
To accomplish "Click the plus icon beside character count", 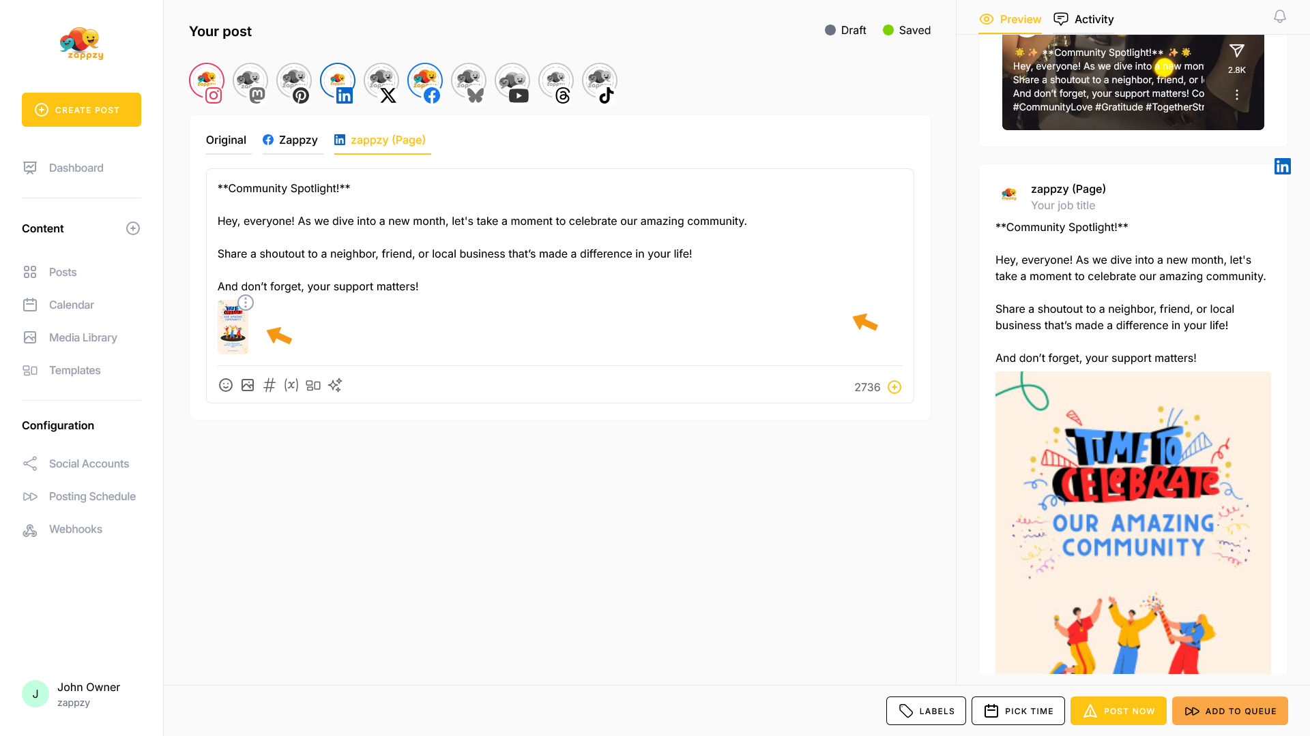I will pyautogui.click(x=894, y=387).
